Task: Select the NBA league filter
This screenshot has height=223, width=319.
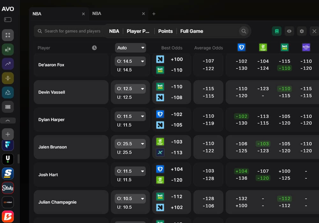Action: click(x=114, y=31)
